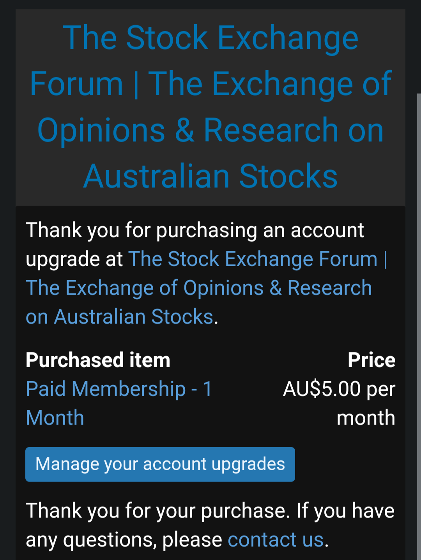421x560 pixels.
Task: Click the word 'Month' under Paid Membership
Action: [55, 418]
